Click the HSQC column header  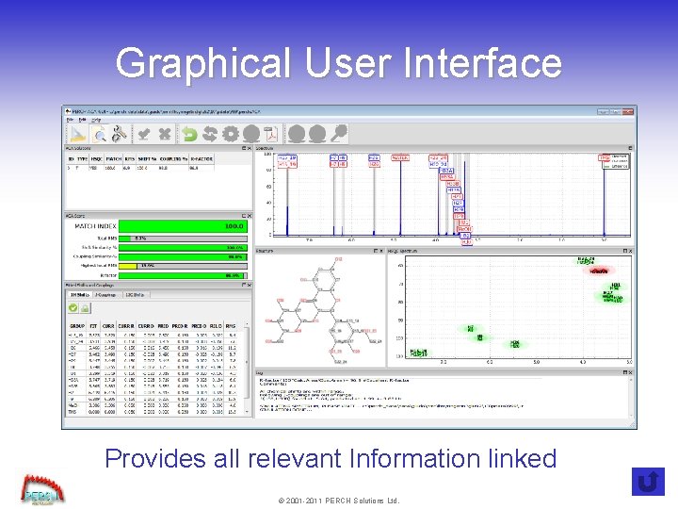[96, 159]
